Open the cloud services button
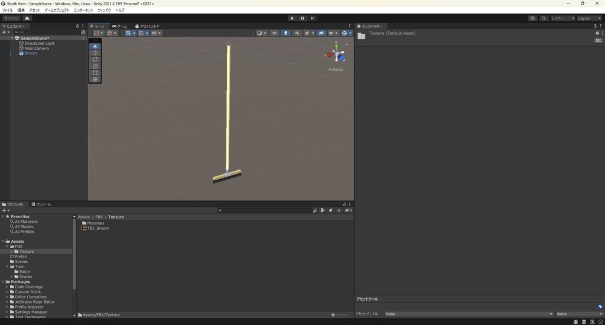This screenshot has height=325, width=605. coord(27,18)
